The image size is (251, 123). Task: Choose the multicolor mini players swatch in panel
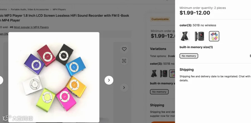(x=214, y=36)
